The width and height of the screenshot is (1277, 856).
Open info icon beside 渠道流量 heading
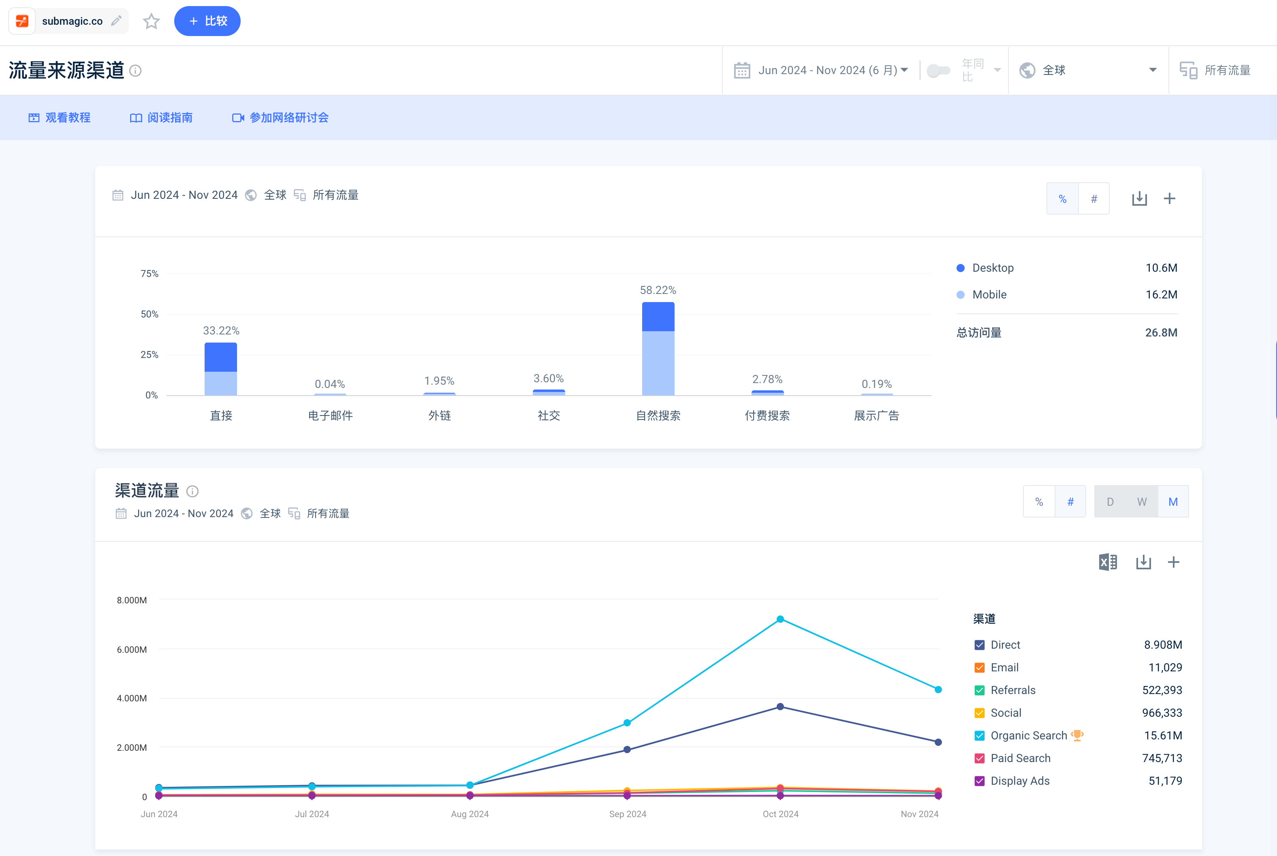click(x=192, y=491)
